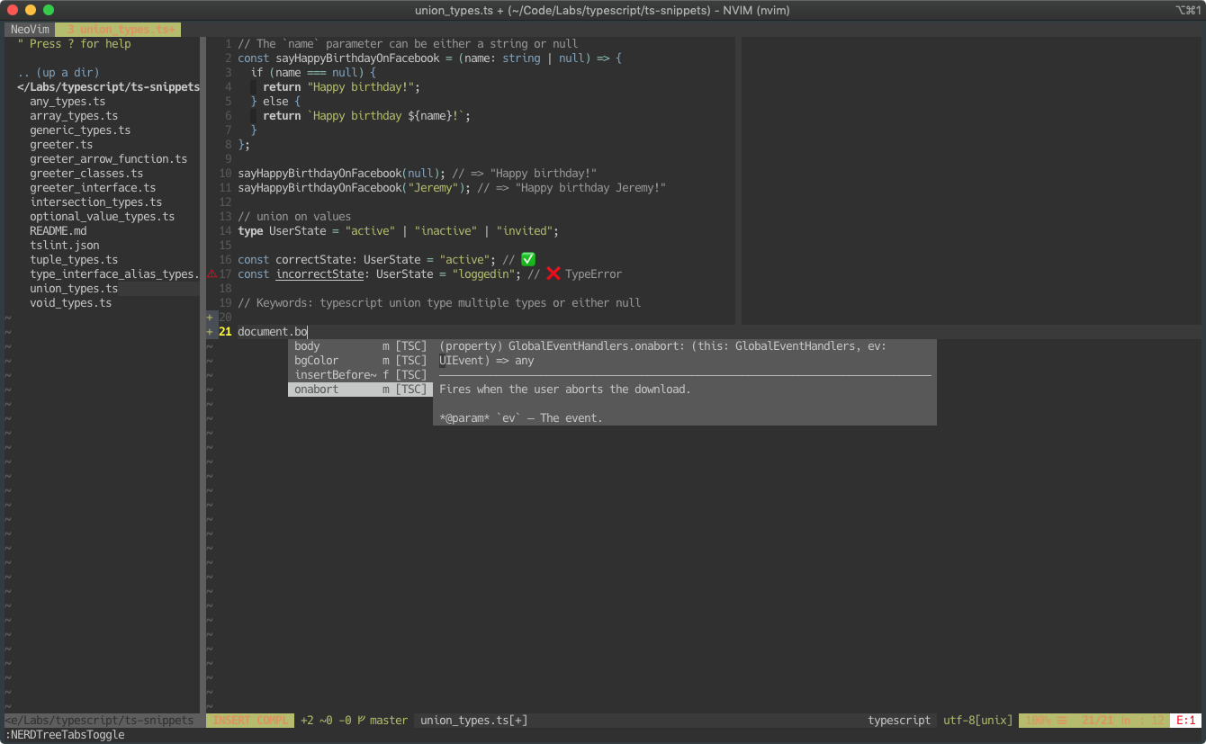Click the master branch name in statusline
The height and width of the screenshot is (744, 1206).
click(389, 721)
